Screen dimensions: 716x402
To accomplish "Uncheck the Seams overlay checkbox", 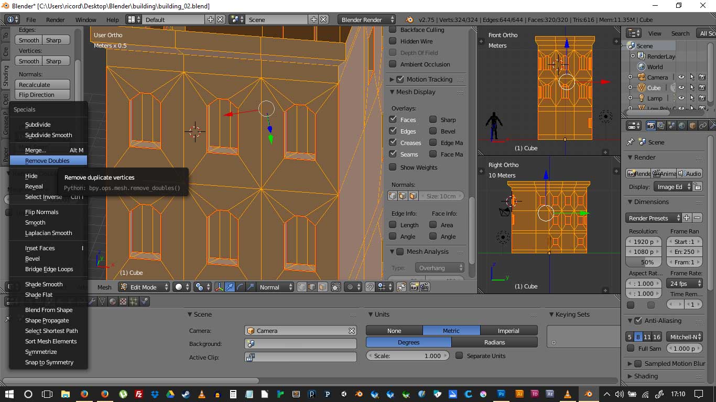I will 393,154.
